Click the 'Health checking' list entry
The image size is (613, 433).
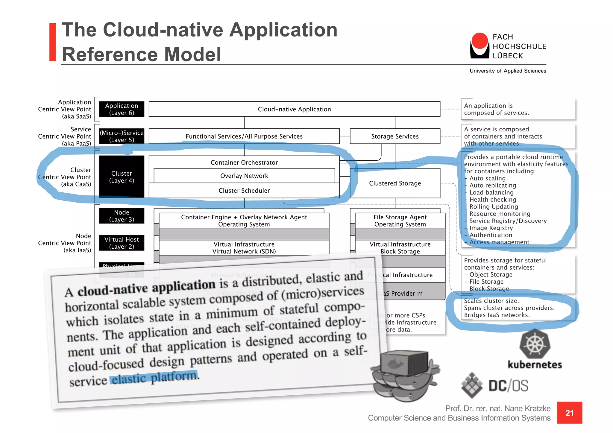coord(490,200)
